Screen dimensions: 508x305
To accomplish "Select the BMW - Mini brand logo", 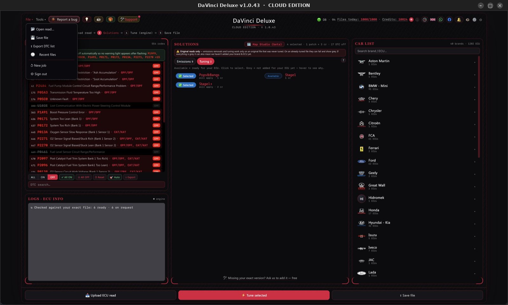I will pyautogui.click(x=361, y=87).
